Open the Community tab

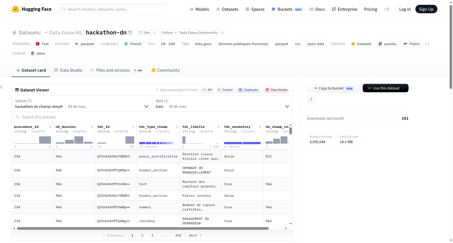point(165,70)
